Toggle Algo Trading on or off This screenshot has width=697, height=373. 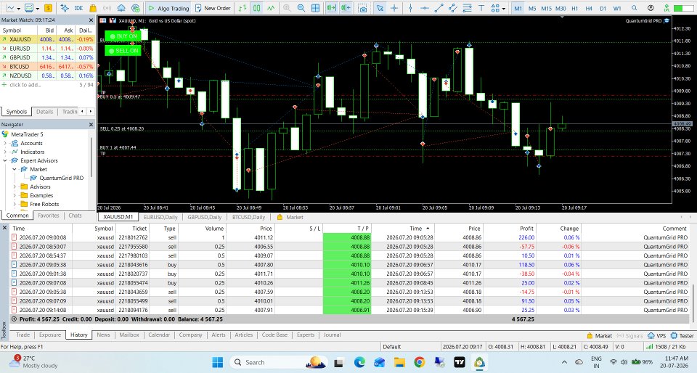168,8
